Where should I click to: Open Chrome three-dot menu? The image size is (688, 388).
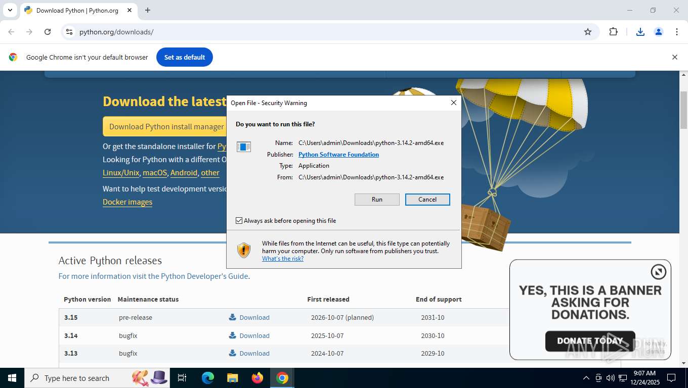[x=677, y=32]
